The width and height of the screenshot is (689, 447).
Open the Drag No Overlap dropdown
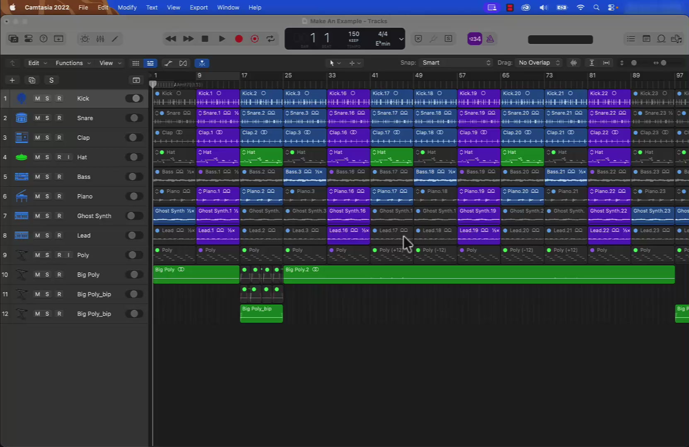[x=539, y=62]
